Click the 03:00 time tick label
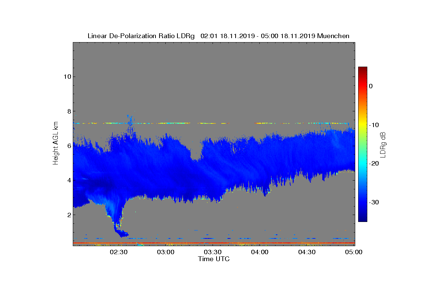The height and width of the screenshot is (293, 439). click(x=165, y=252)
